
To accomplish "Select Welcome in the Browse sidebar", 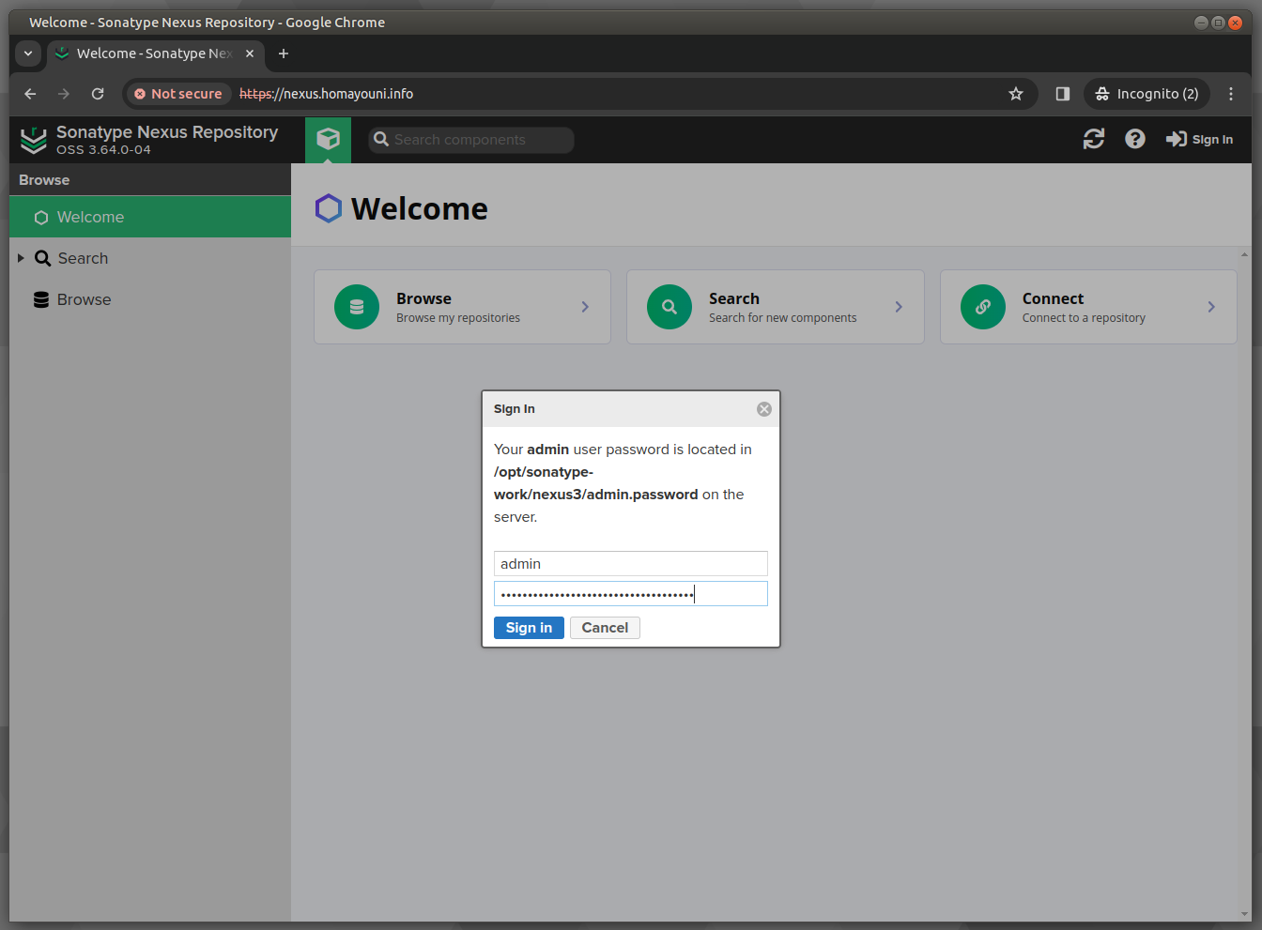I will pyautogui.click(x=150, y=217).
